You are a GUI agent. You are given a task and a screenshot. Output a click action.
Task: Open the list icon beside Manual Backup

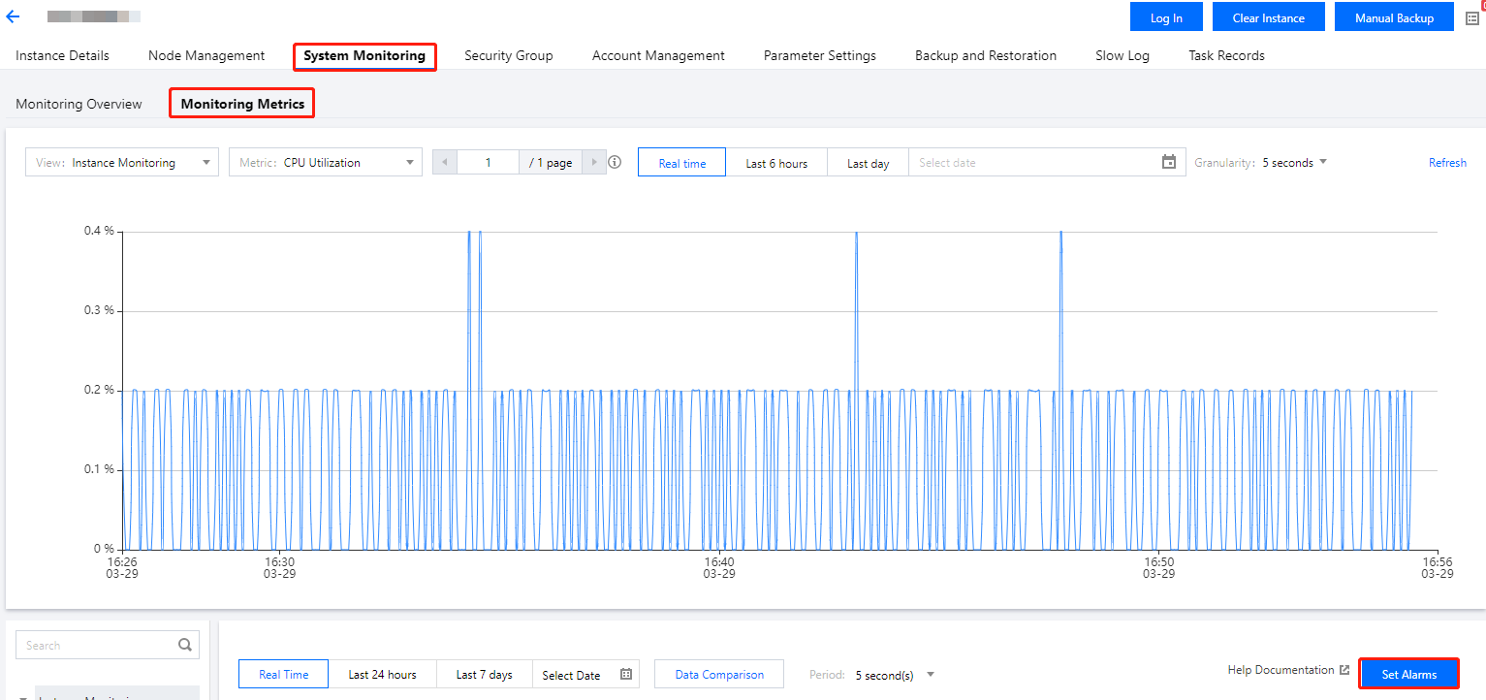pyautogui.click(x=1471, y=18)
